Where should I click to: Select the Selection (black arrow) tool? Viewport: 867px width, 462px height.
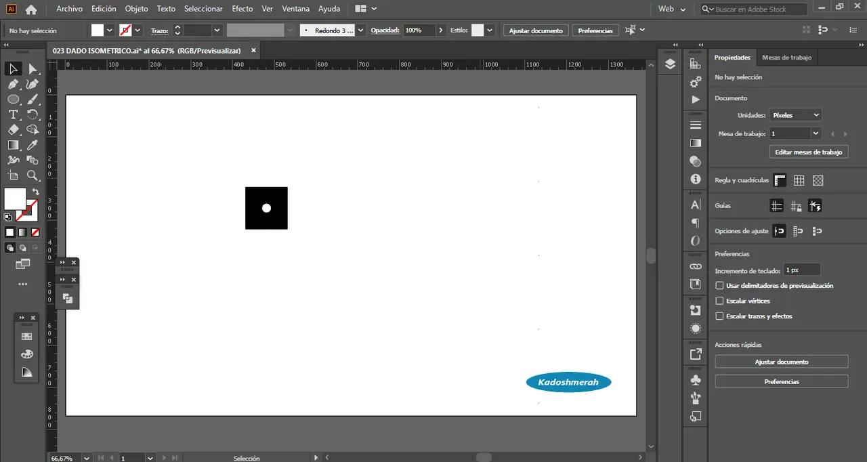tap(13, 69)
